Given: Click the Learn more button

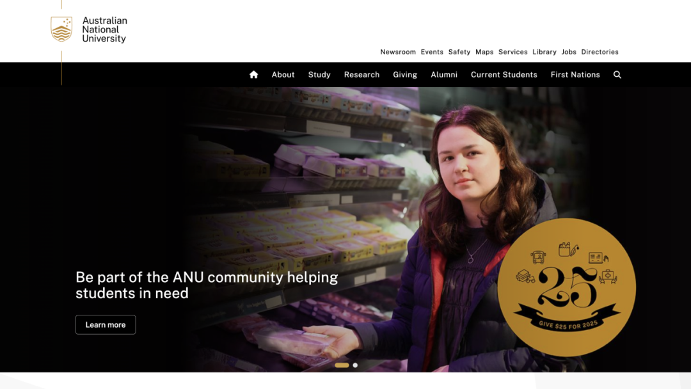Looking at the screenshot, I should (x=106, y=324).
